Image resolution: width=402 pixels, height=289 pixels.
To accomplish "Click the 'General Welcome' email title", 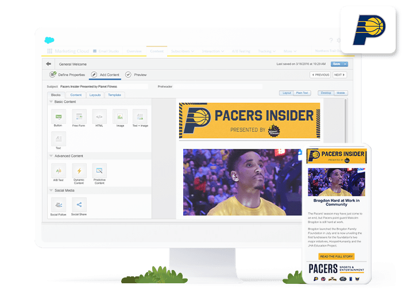I will [73, 64].
